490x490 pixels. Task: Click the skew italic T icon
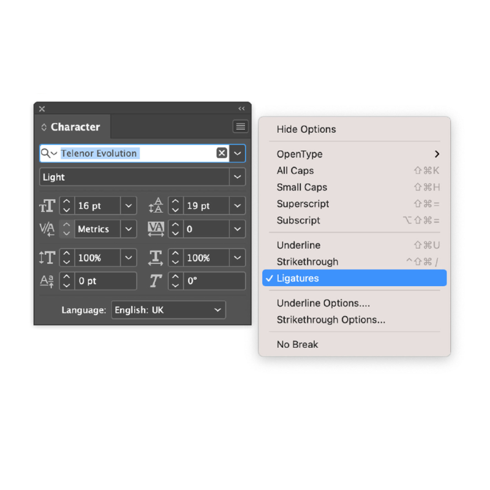tap(156, 281)
